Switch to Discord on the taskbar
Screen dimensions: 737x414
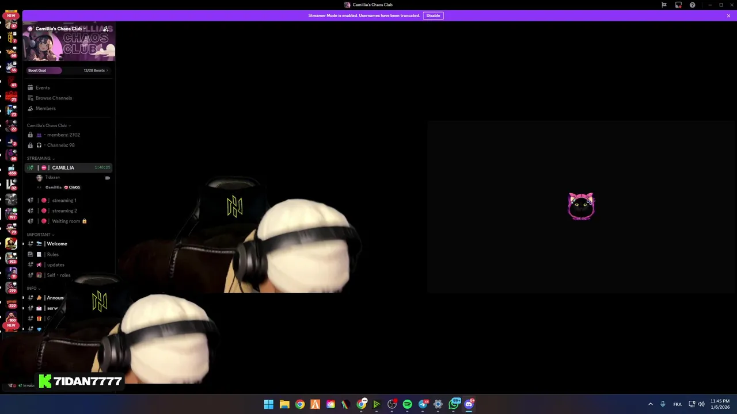click(469, 404)
